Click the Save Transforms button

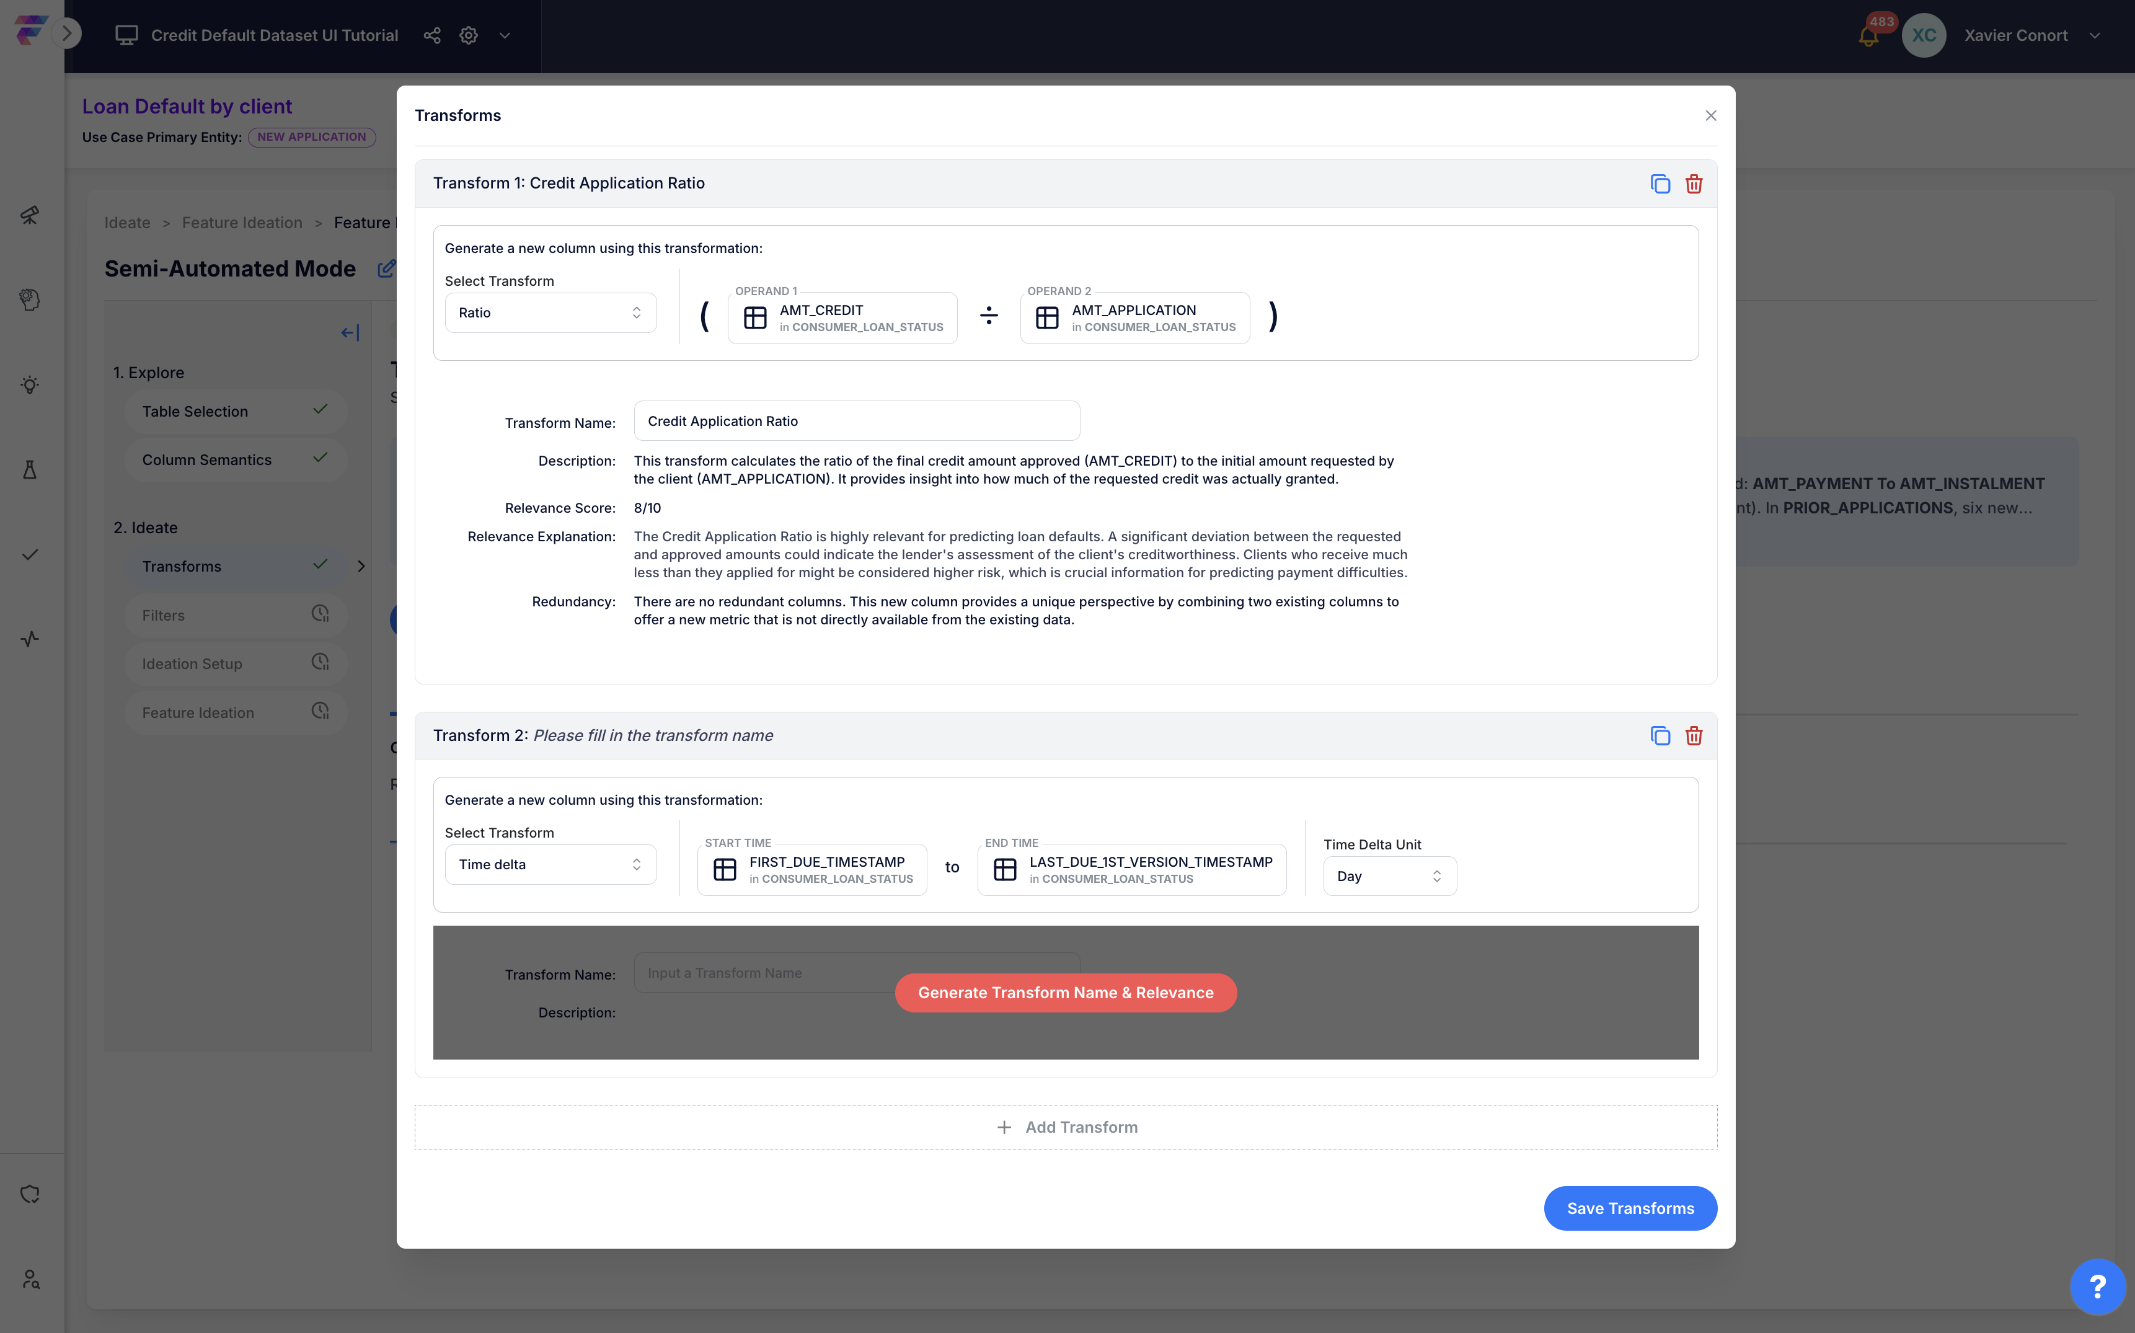(x=1630, y=1209)
